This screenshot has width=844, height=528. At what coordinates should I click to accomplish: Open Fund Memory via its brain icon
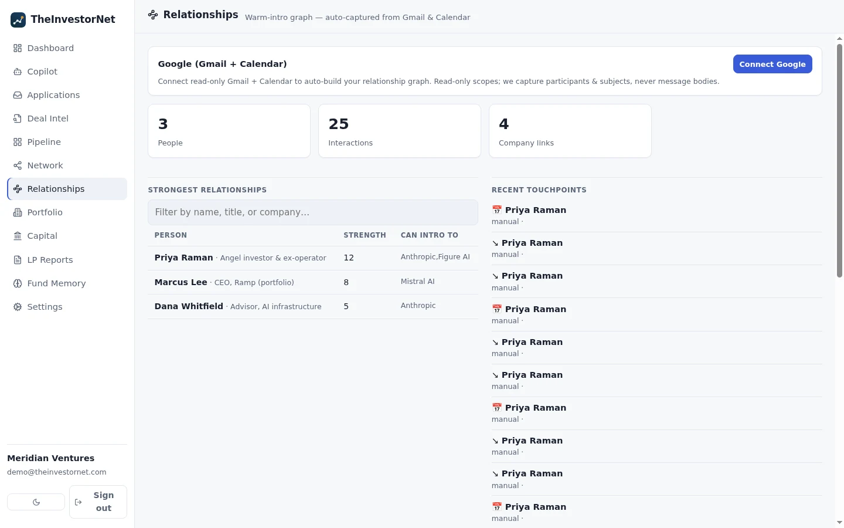click(18, 283)
